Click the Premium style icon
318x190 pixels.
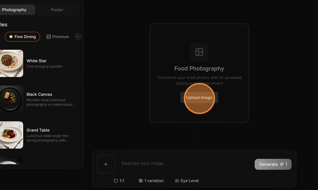tap(49, 37)
